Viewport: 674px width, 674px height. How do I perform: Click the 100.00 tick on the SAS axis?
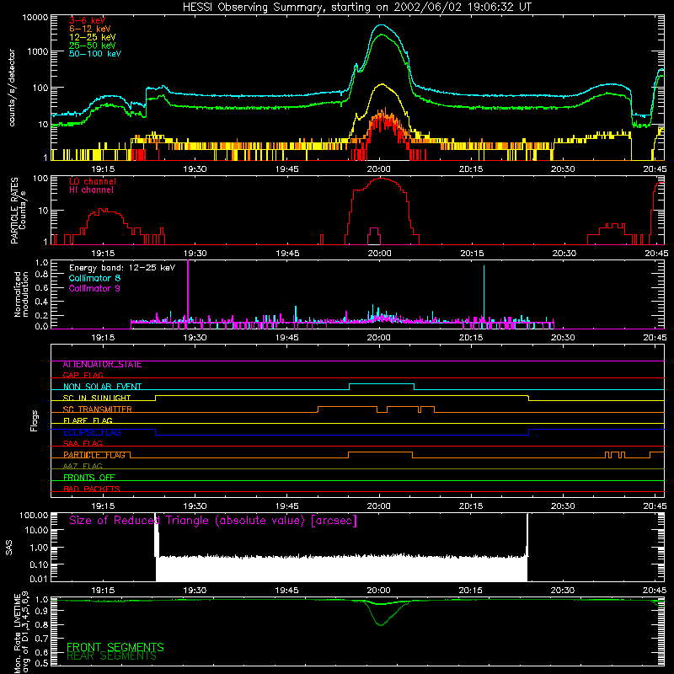(x=34, y=516)
